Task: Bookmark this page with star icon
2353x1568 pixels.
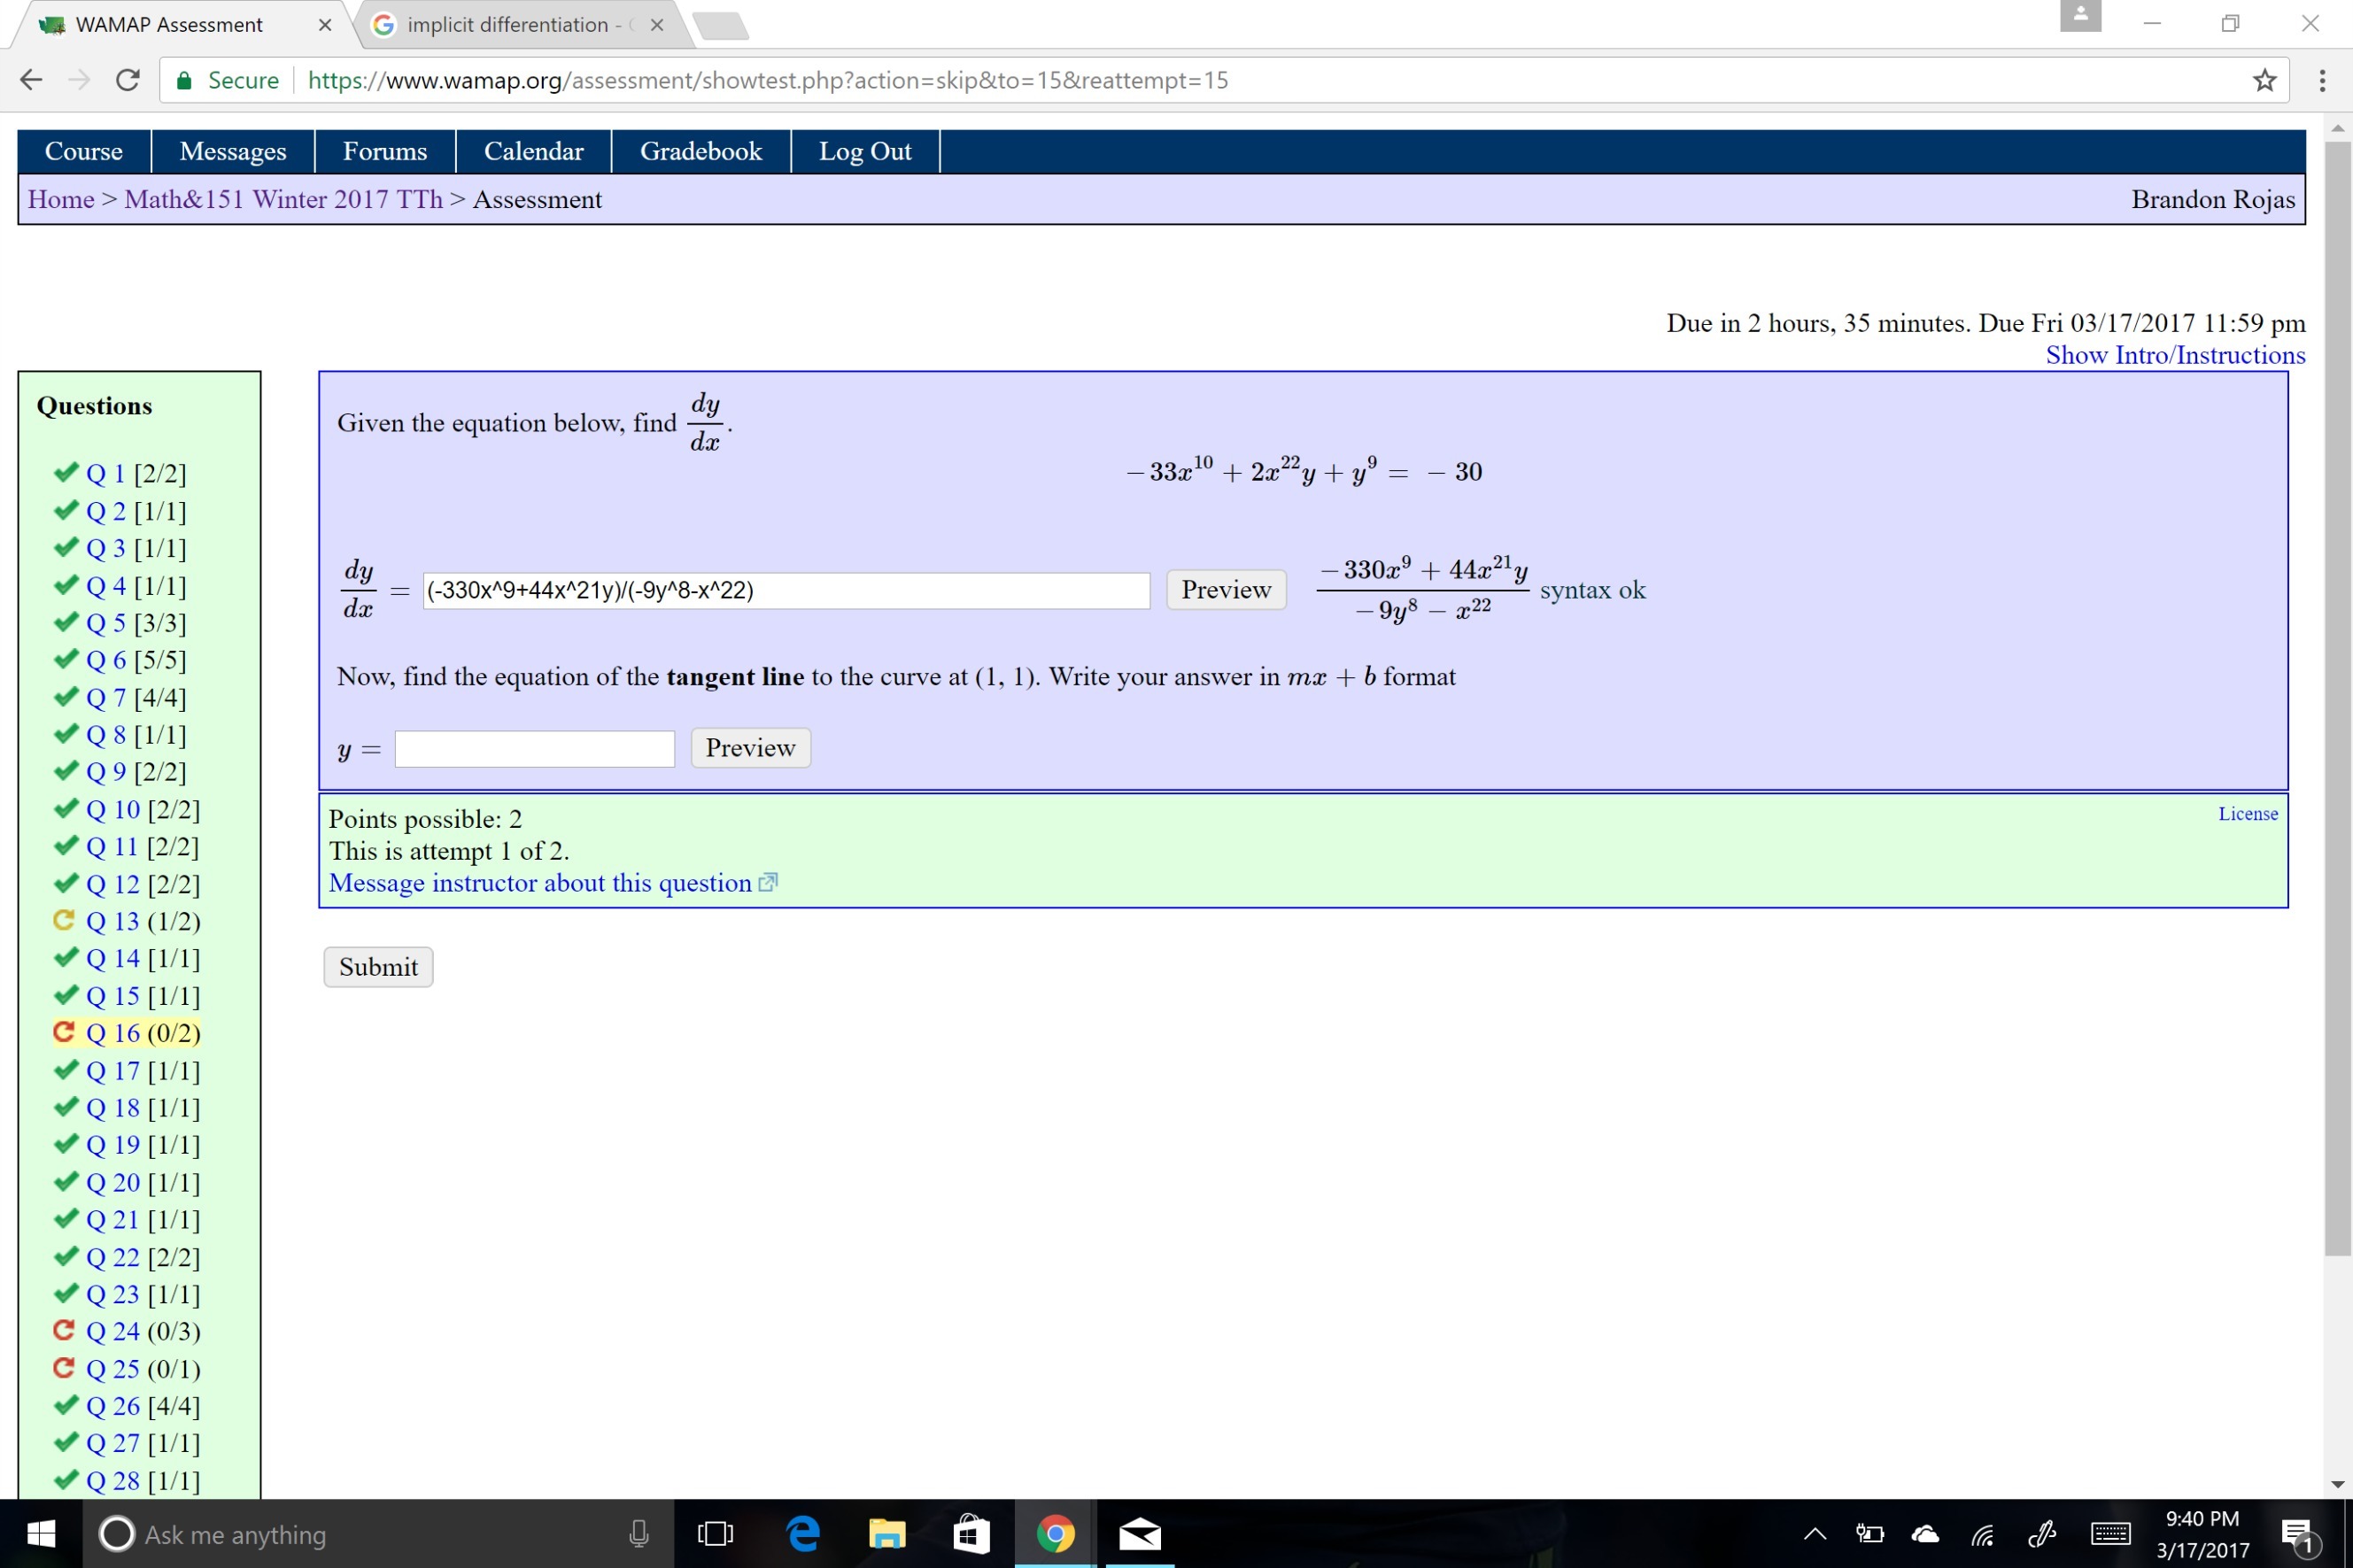Action: coord(2264,80)
